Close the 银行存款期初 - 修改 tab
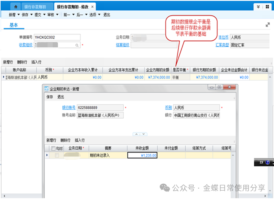This screenshot has height=199, width=274. click(x=92, y=7)
